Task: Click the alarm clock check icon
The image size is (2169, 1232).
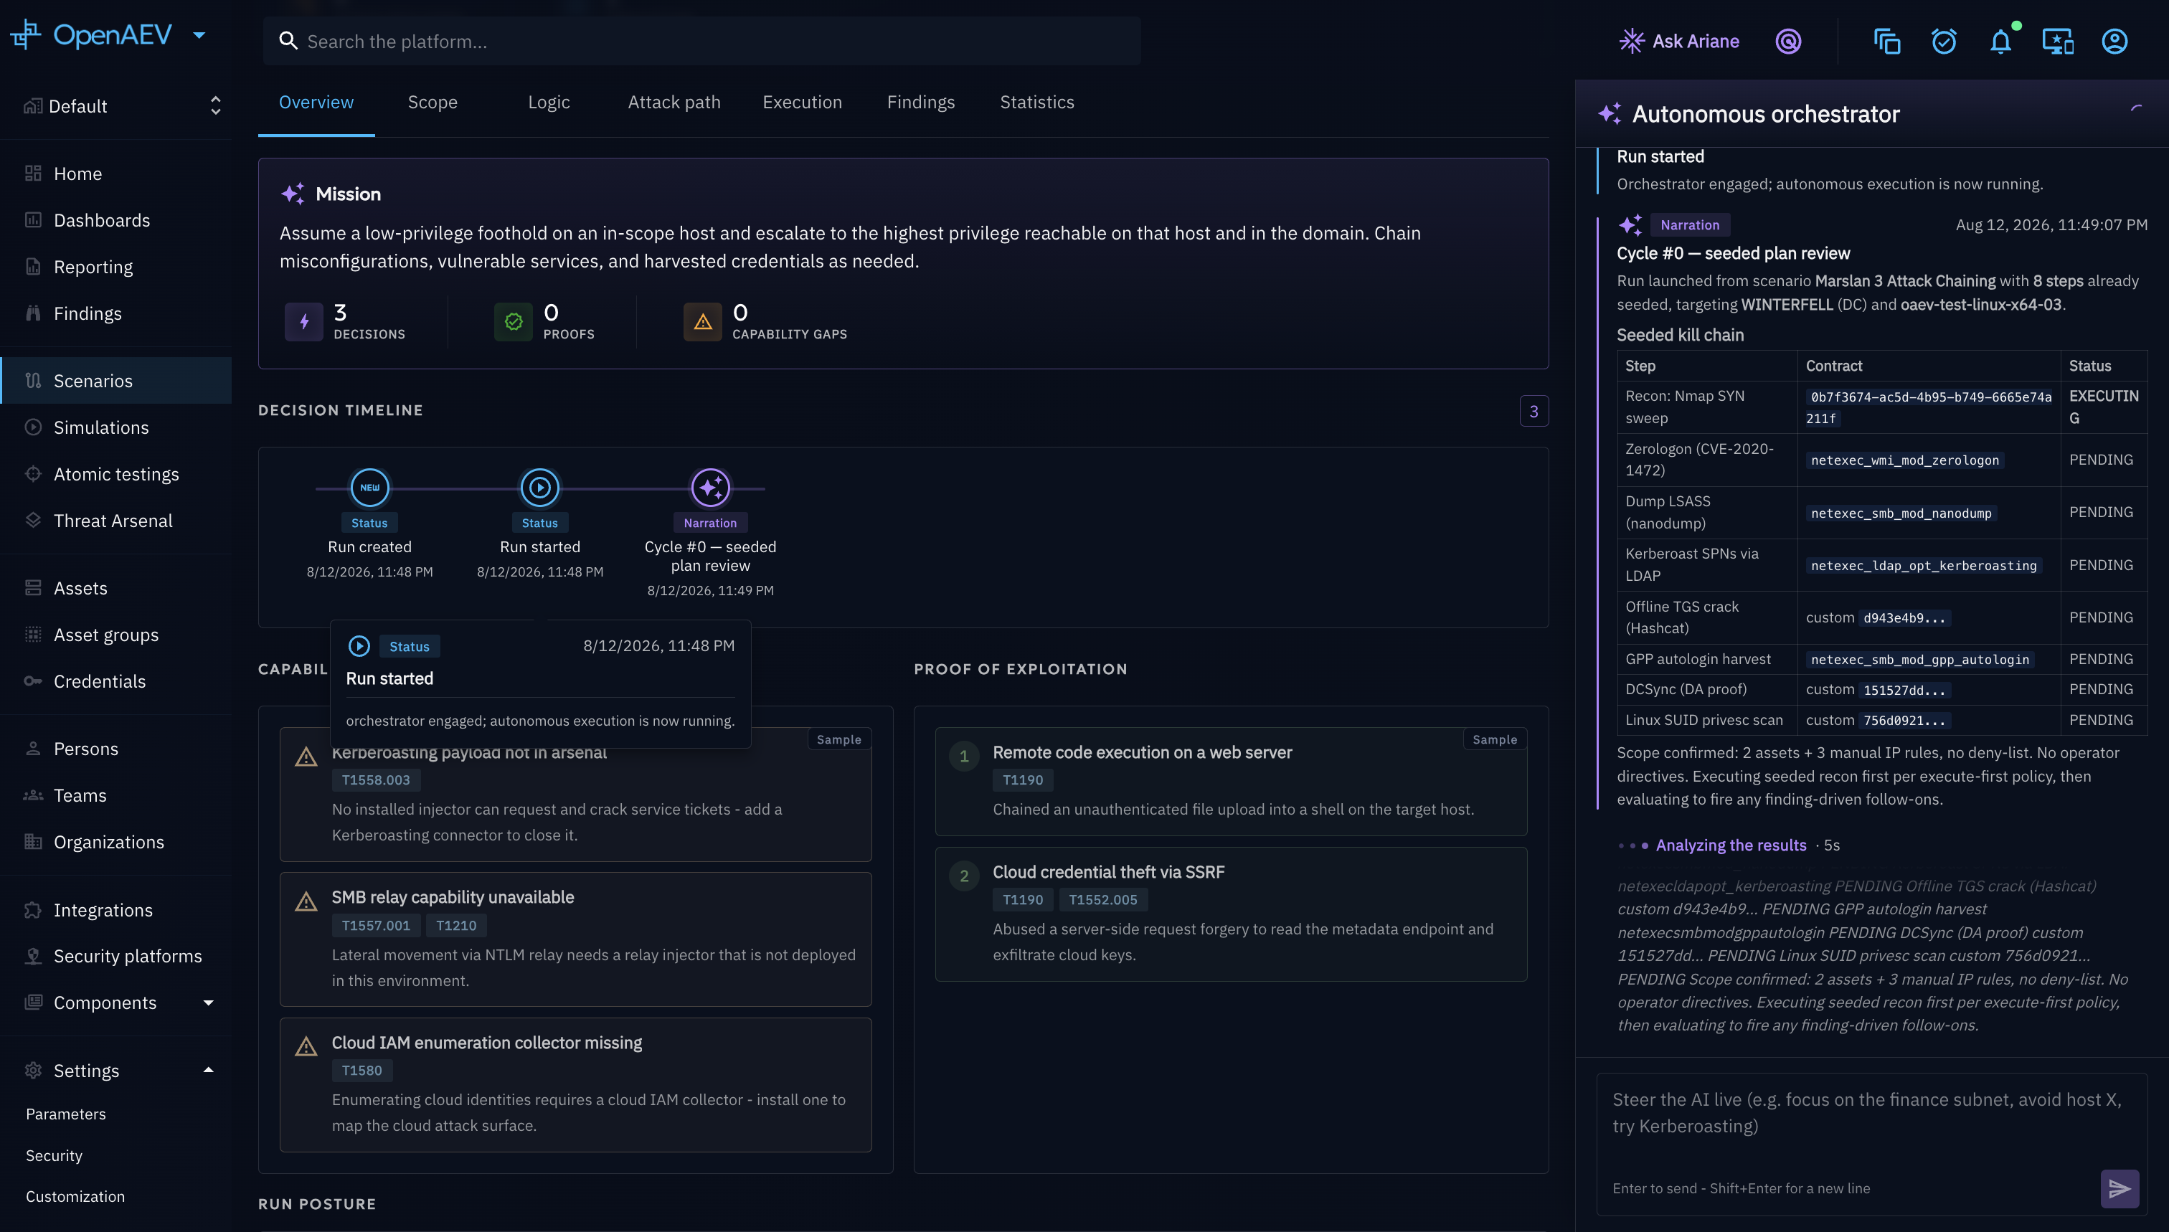Action: 1944,41
